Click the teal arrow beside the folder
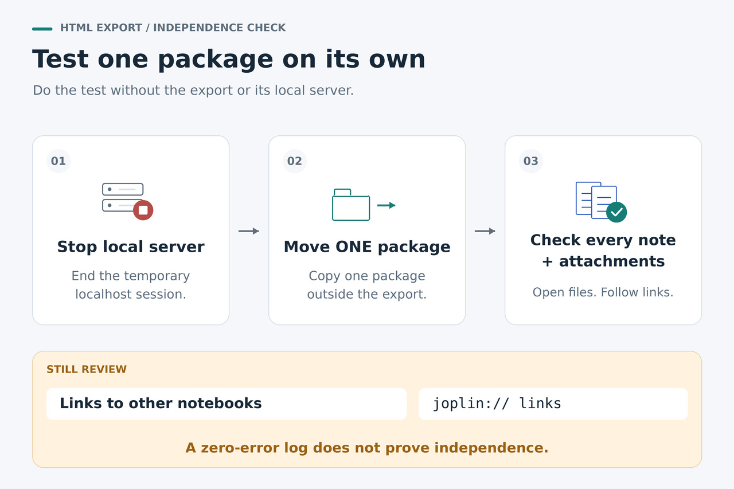Screen dimensions: 734x489 386,205
